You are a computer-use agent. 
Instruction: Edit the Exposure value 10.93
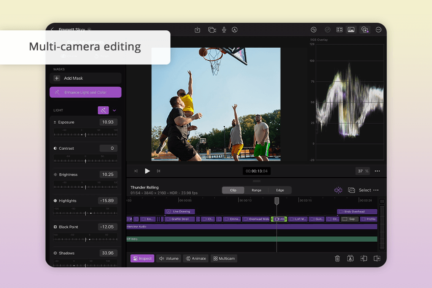[108, 122]
